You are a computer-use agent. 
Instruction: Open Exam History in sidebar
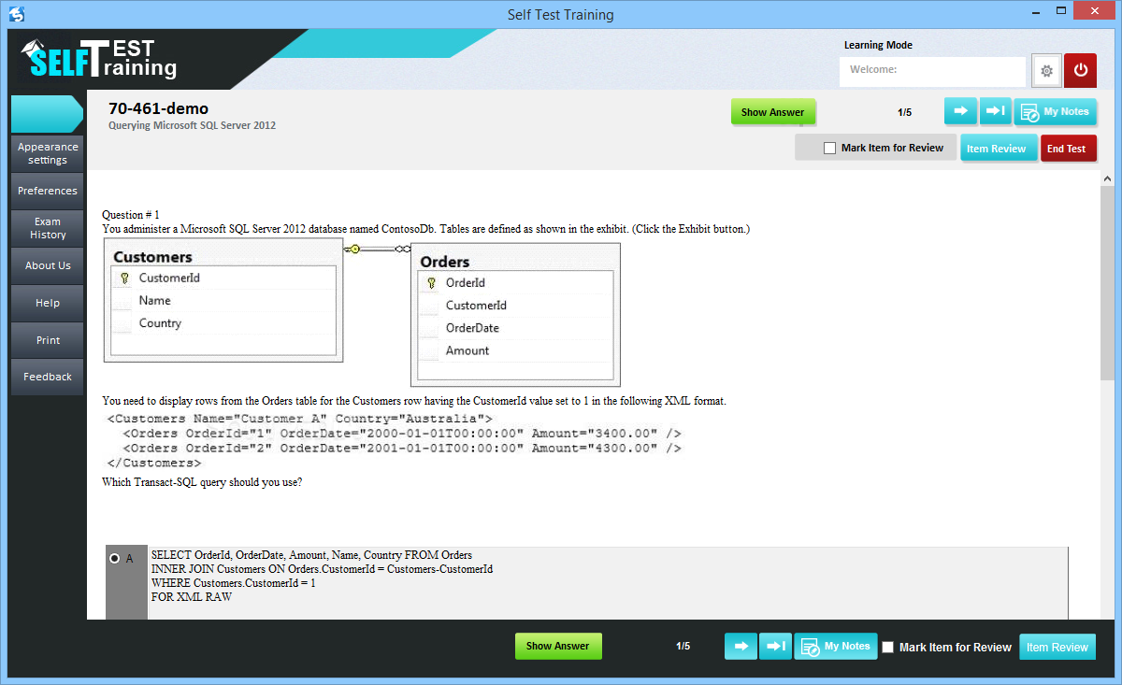[48, 228]
